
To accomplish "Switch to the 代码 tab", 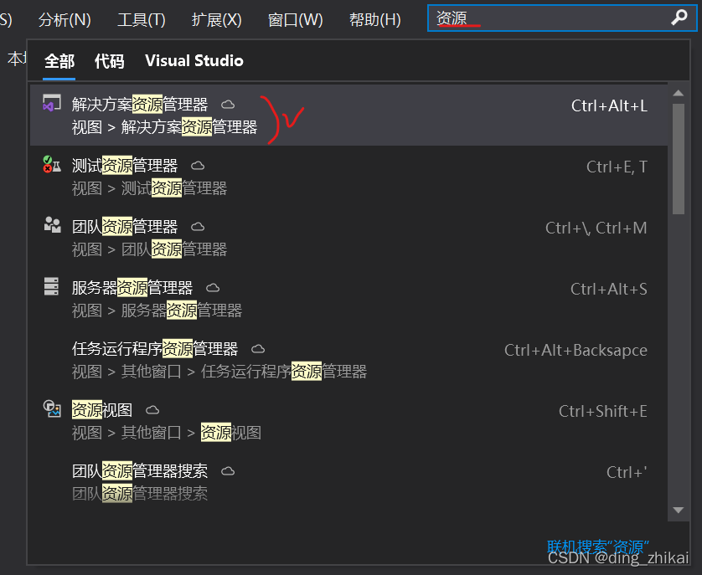I will point(109,61).
